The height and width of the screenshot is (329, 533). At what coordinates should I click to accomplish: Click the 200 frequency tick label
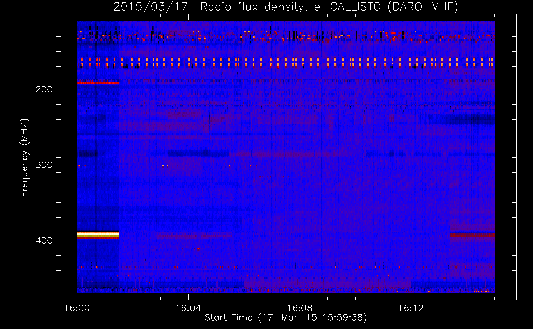[x=44, y=89]
